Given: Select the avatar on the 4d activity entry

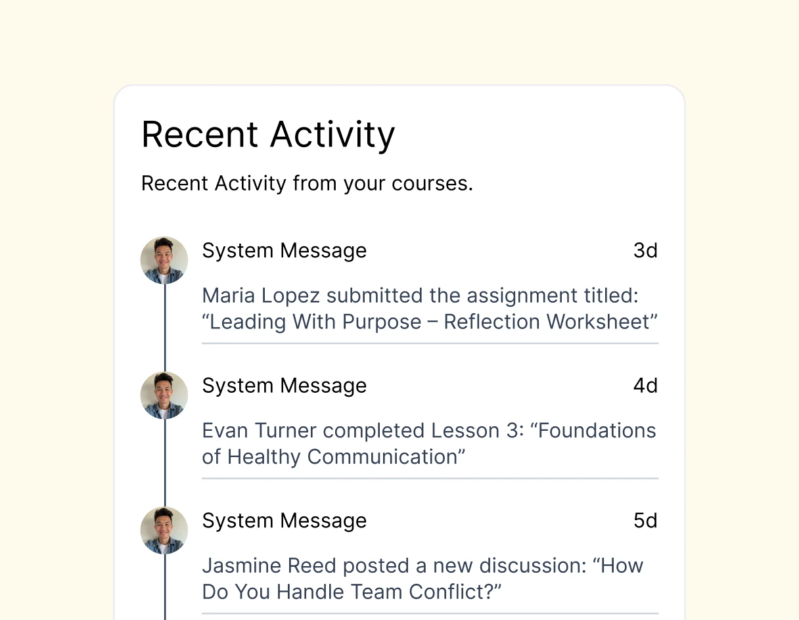Looking at the screenshot, I should (164, 395).
